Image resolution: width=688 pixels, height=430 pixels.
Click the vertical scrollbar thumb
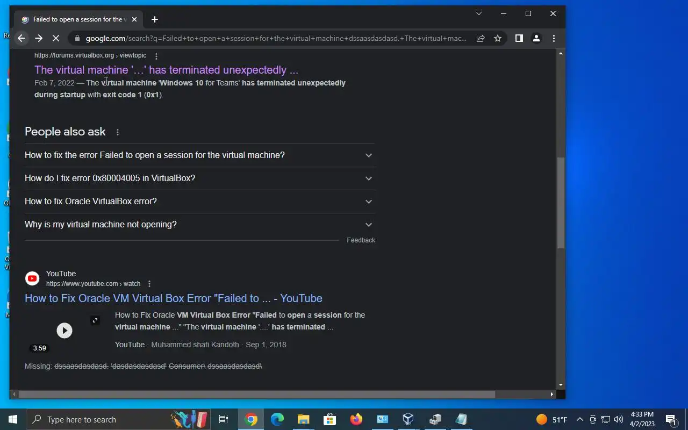click(561, 203)
